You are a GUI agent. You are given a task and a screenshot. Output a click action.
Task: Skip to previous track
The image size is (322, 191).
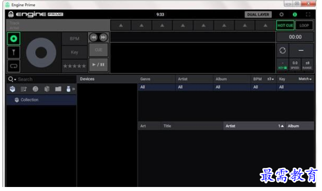(x=93, y=38)
